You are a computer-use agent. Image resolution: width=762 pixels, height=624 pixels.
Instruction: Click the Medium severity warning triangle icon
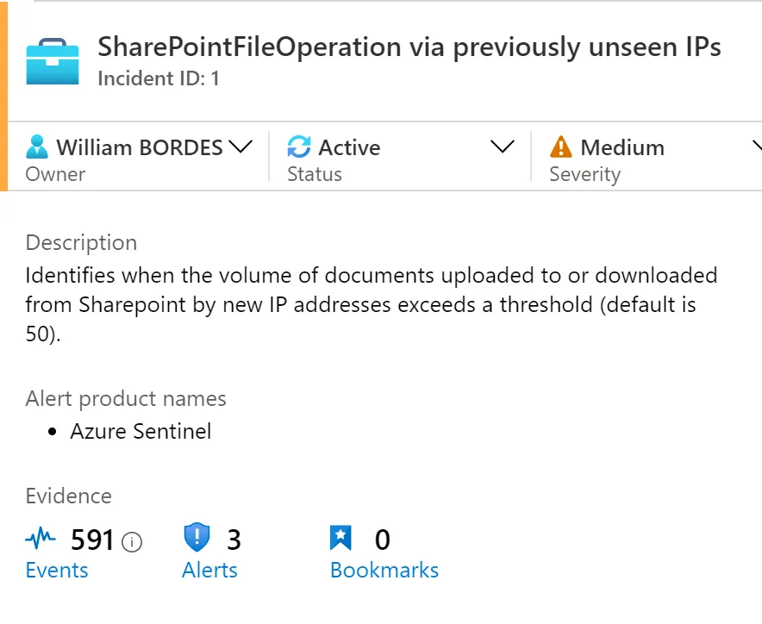pos(561,147)
